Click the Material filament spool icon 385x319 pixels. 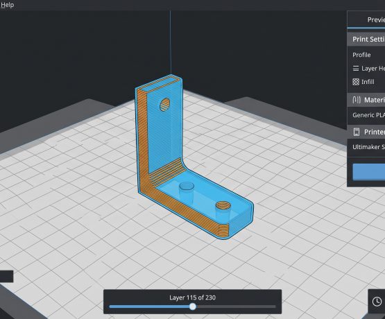(x=357, y=100)
